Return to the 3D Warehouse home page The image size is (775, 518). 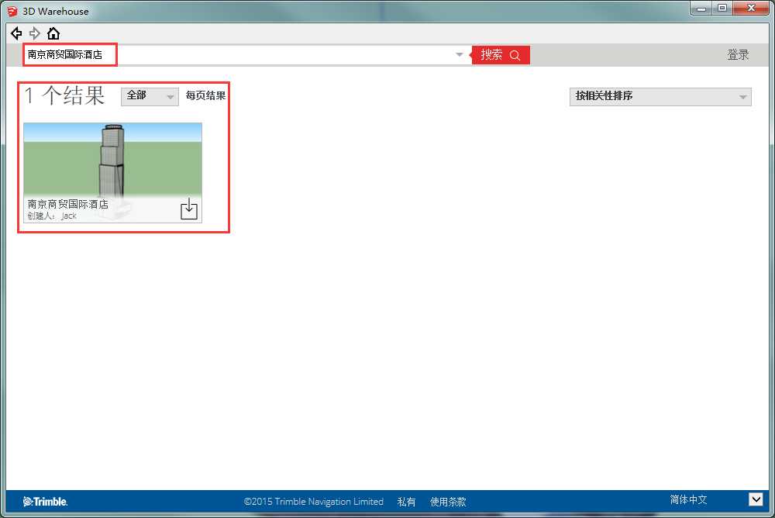click(x=53, y=33)
